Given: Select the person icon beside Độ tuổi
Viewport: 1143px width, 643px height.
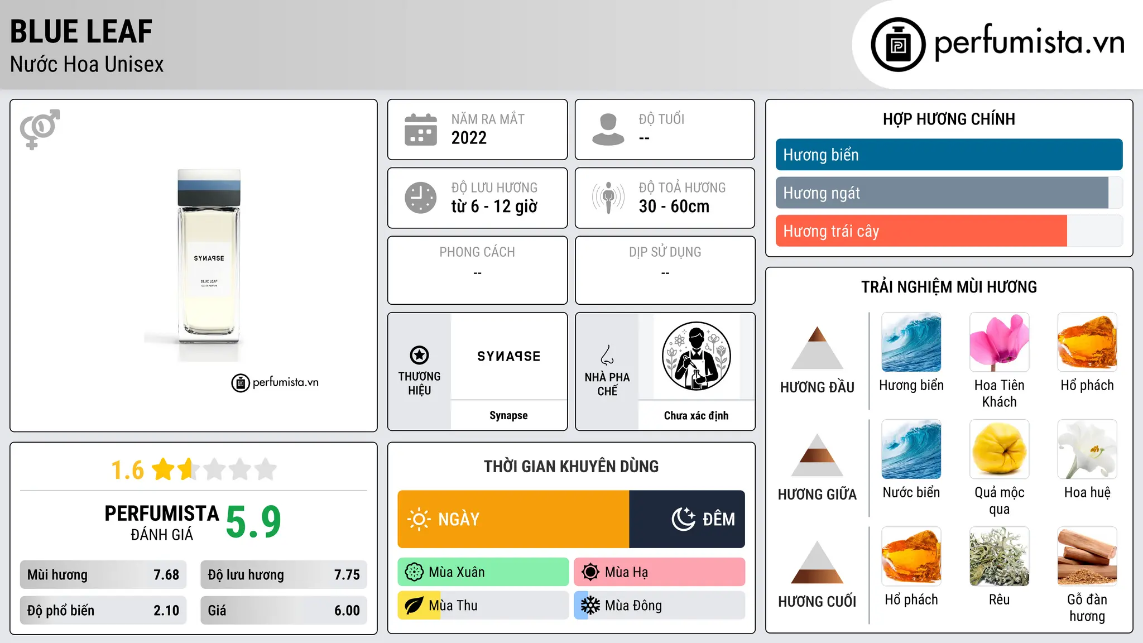Looking at the screenshot, I should 608,129.
